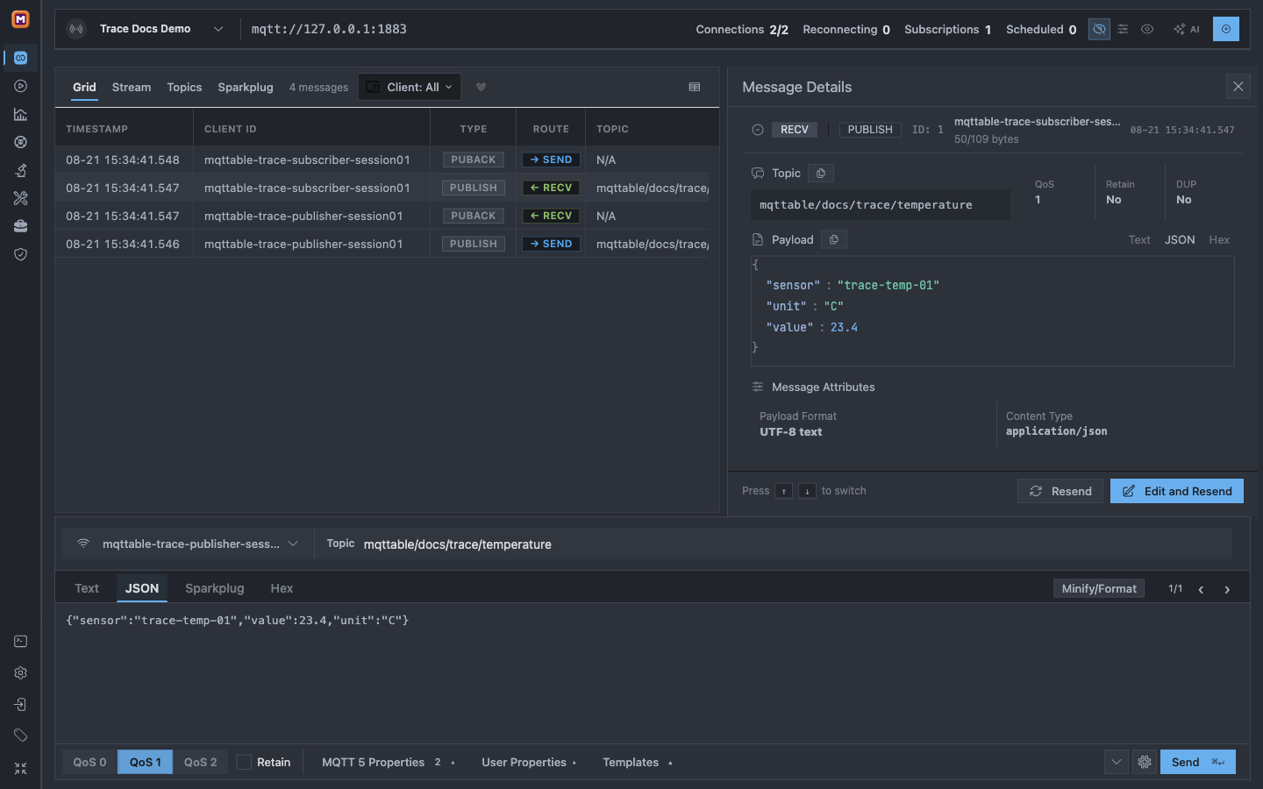Expand the Templates menu
Image resolution: width=1263 pixels, height=789 pixels.
(x=638, y=762)
